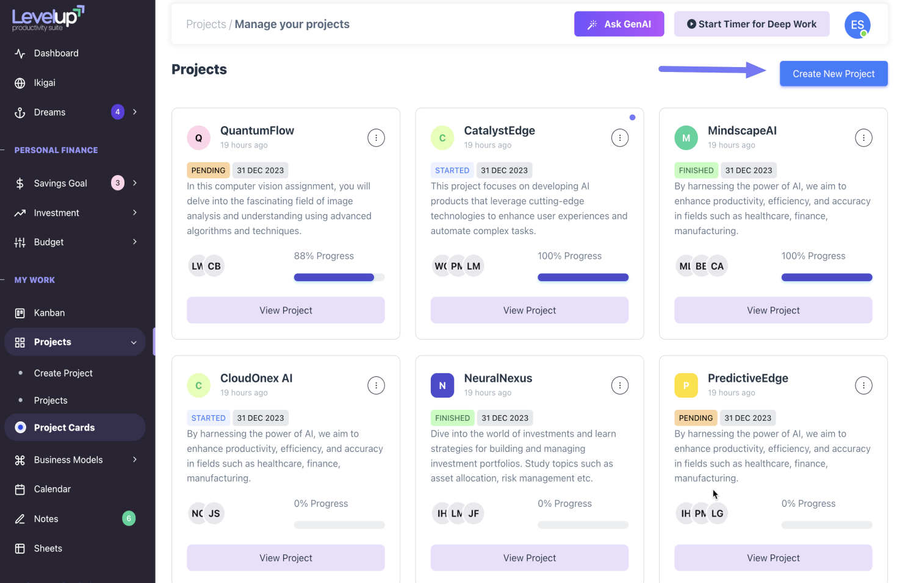Screen dimensions: 897x583
Task: Start Timer for Deep Work
Action: [751, 24]
